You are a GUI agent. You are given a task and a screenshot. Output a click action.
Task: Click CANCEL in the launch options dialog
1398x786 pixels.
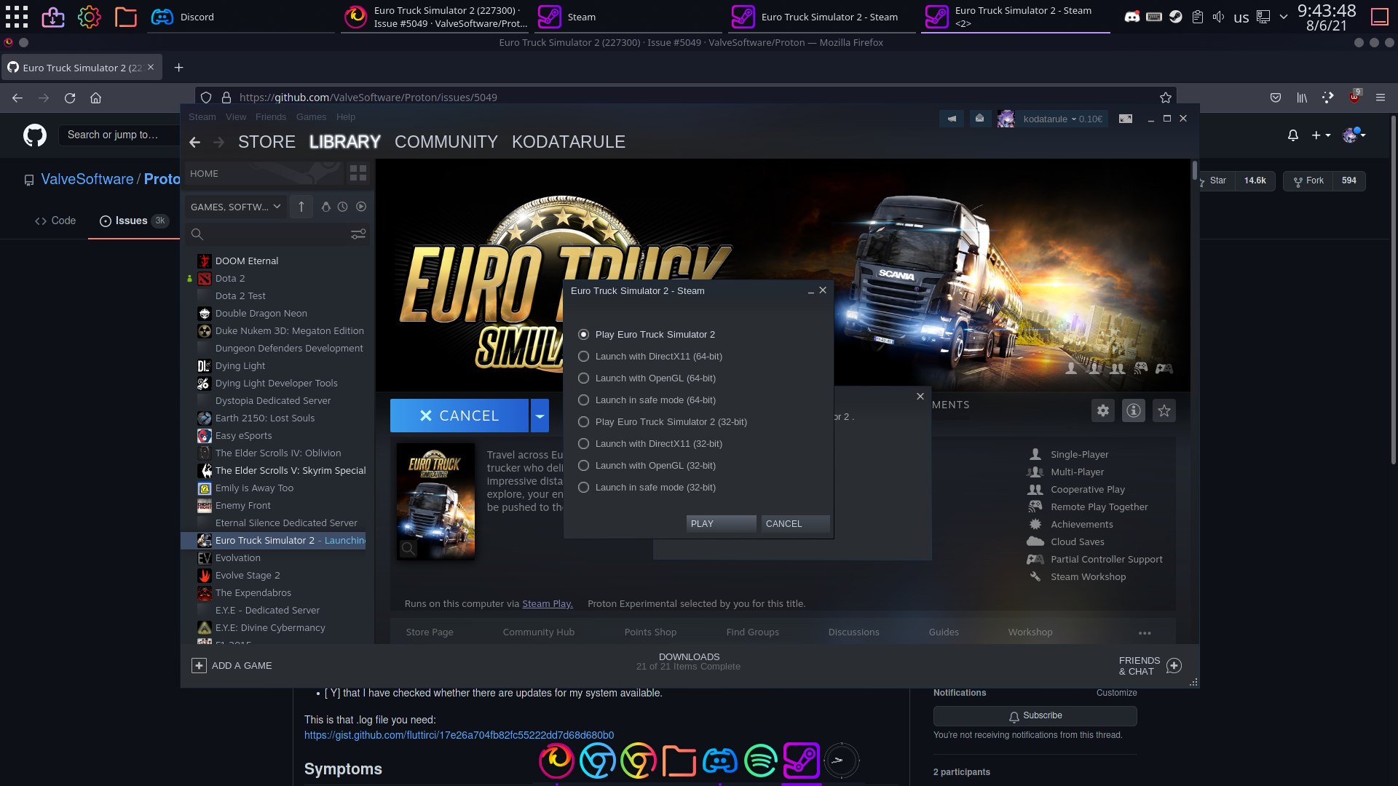795,524
